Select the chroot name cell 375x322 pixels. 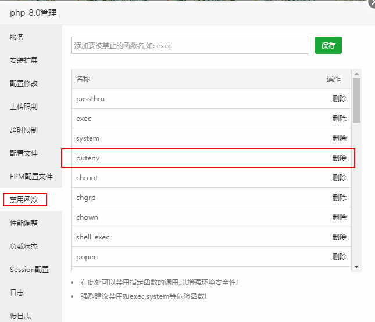click(x=87, y=178)
